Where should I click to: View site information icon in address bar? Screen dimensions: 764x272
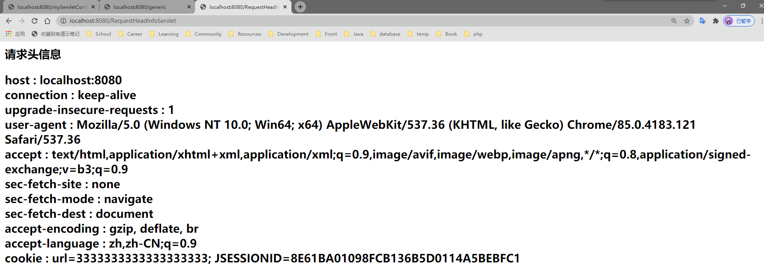(x=63, y=21)
